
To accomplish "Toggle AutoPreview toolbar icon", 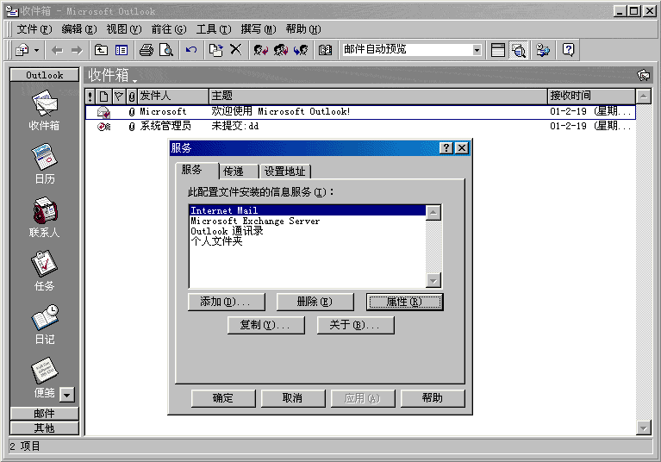I will [x=519, y=50].
